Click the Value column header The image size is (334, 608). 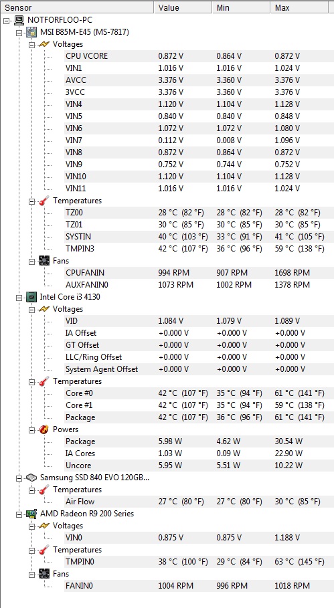pyautogui.click(x=183, y=7)
